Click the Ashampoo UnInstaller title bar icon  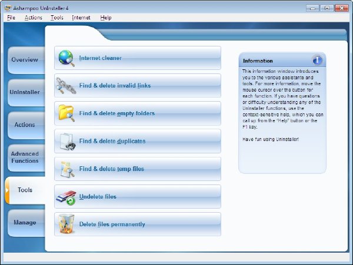click(8, 8)
